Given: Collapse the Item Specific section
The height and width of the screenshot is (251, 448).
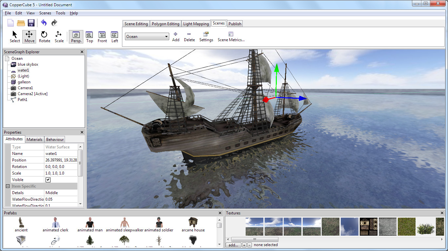Looking at the screenshot, I should click(x=7, y=186).
